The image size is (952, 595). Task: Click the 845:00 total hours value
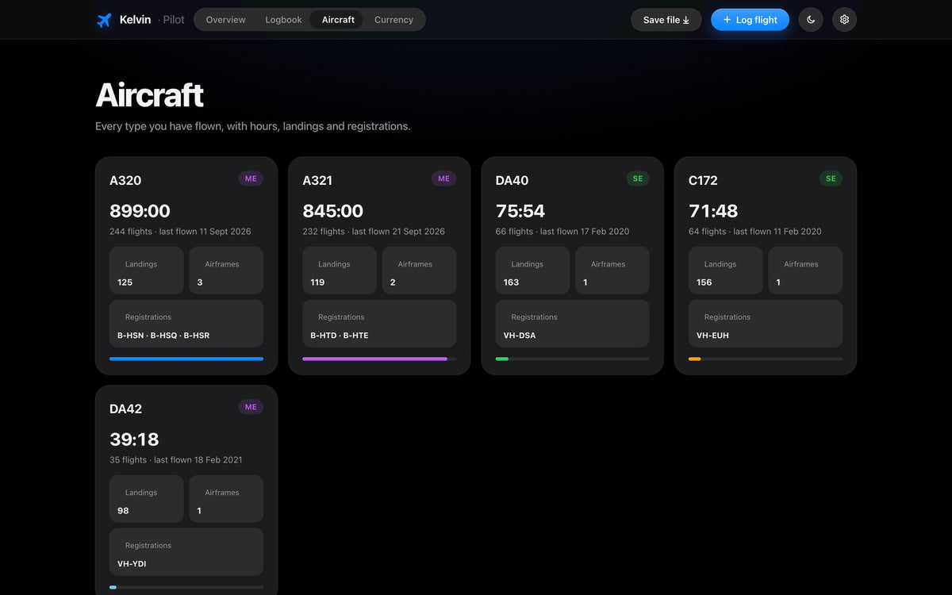click(x=332, y=211)
